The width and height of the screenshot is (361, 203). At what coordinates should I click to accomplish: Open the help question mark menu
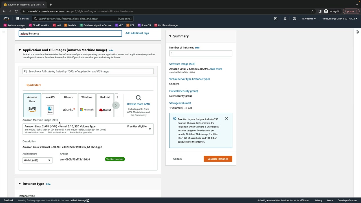coord(294,19)
